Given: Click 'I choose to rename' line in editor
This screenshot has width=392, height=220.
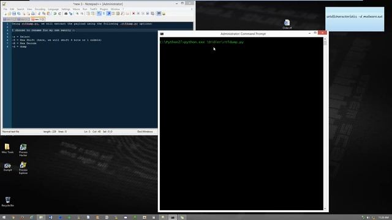Looking at the screenshot, I should (x=43, y=30).
